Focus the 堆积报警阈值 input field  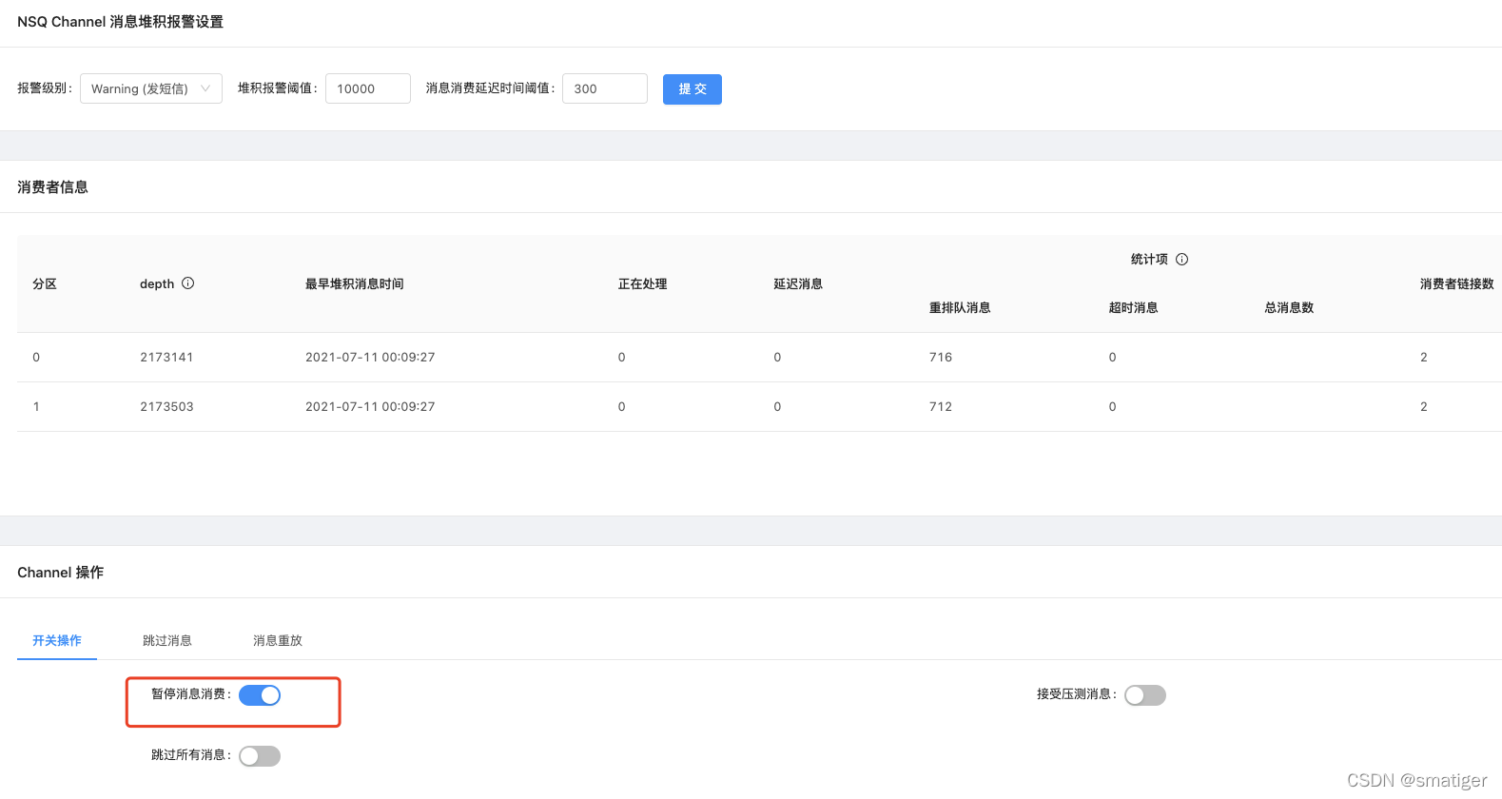coord(368,88)
